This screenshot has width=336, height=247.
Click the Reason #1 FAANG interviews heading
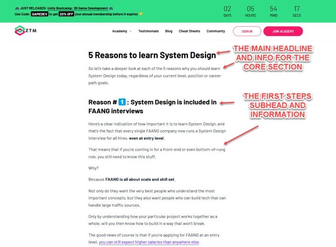point(152,106)
